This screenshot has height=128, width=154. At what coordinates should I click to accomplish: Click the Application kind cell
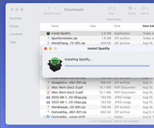122,33
